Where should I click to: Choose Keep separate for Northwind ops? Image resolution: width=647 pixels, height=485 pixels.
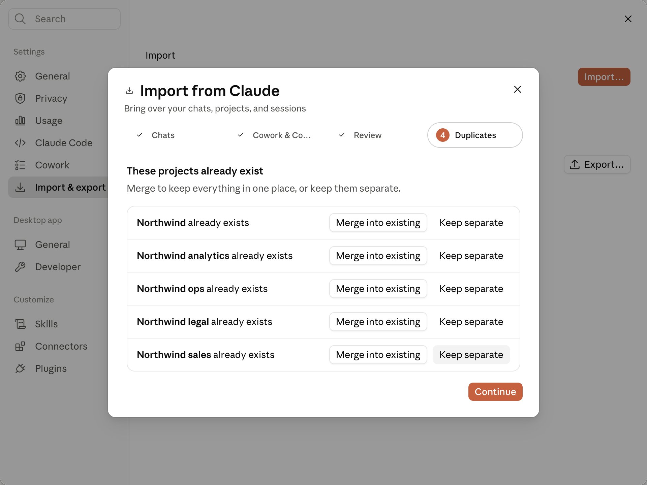point(471,289)
